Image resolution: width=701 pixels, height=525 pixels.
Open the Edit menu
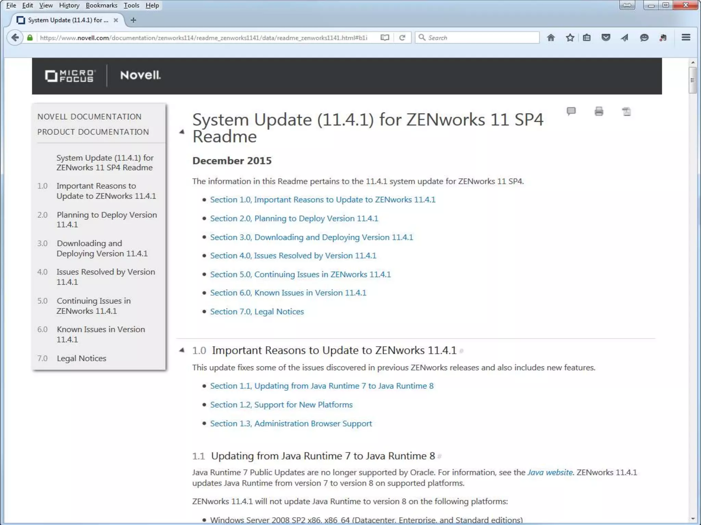(27, 5)
